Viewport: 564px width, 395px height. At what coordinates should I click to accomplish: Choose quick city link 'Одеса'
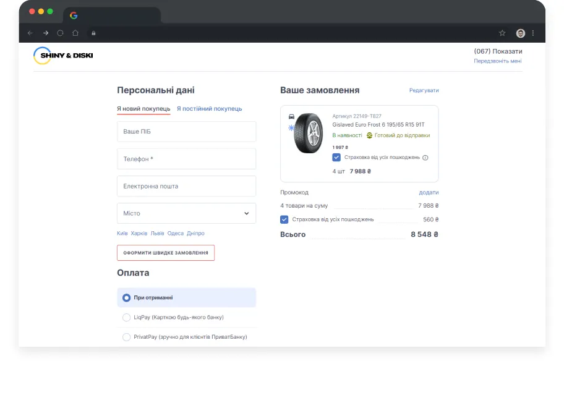pos(176,233)
